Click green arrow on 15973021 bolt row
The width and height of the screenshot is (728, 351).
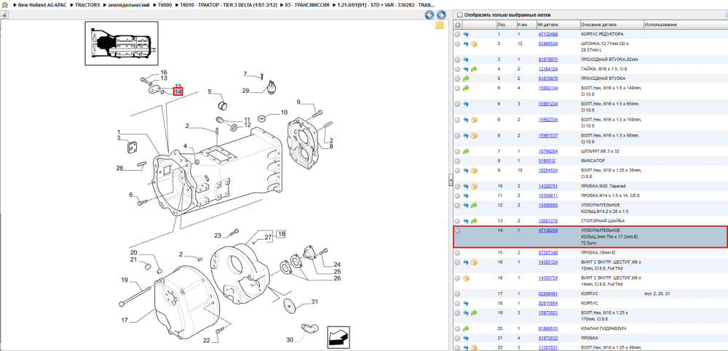pos(474,313)
